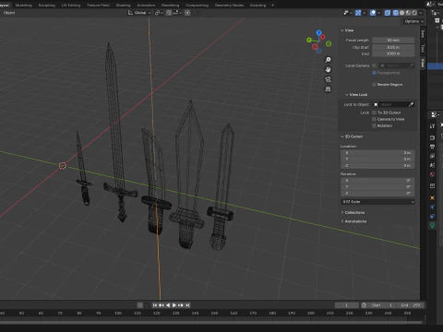This screenshot has height=332, width=443.
Task: Toggle camera view icon in viewport
Action: coord(329,79)
